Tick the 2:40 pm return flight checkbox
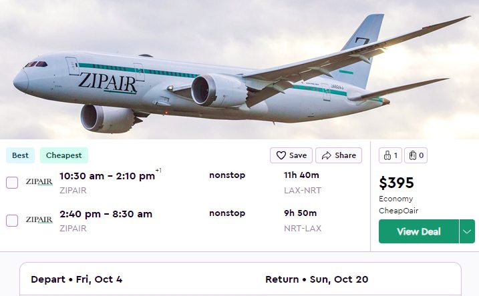 12,220
